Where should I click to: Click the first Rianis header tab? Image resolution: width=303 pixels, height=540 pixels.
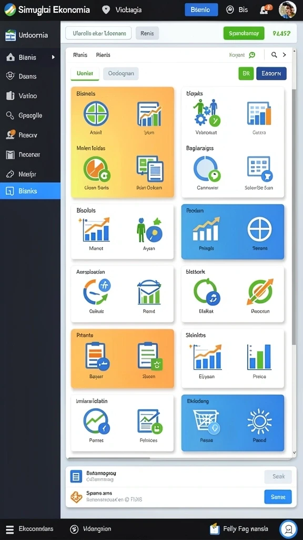[x=80, y=55]
